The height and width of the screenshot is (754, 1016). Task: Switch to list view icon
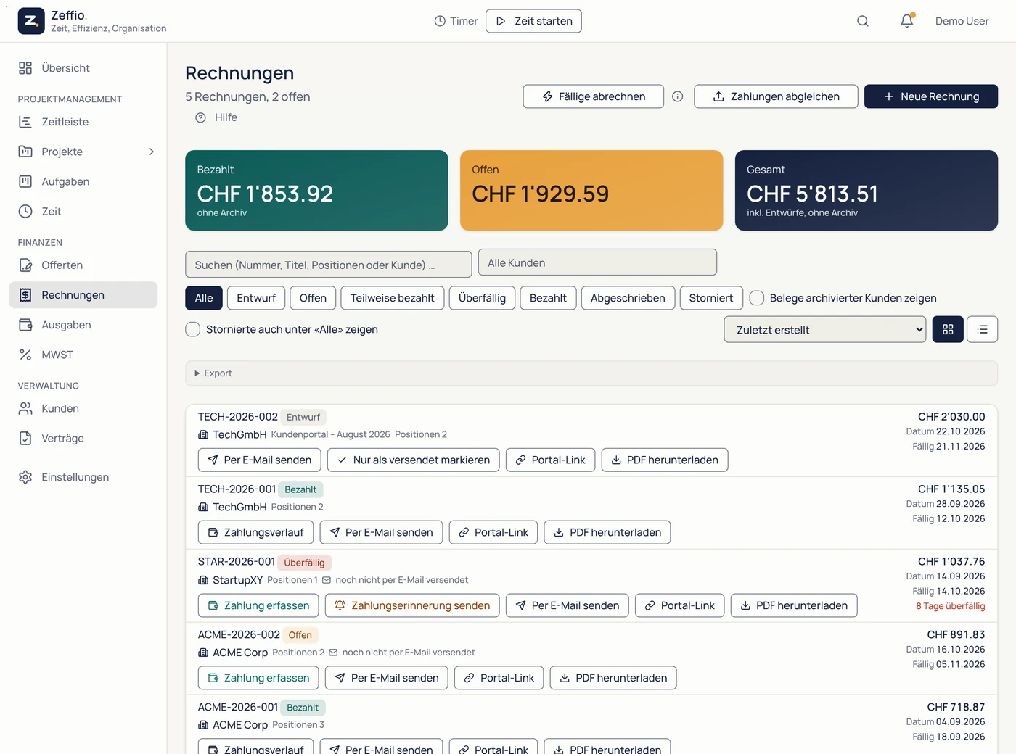(x=983, y=329)
